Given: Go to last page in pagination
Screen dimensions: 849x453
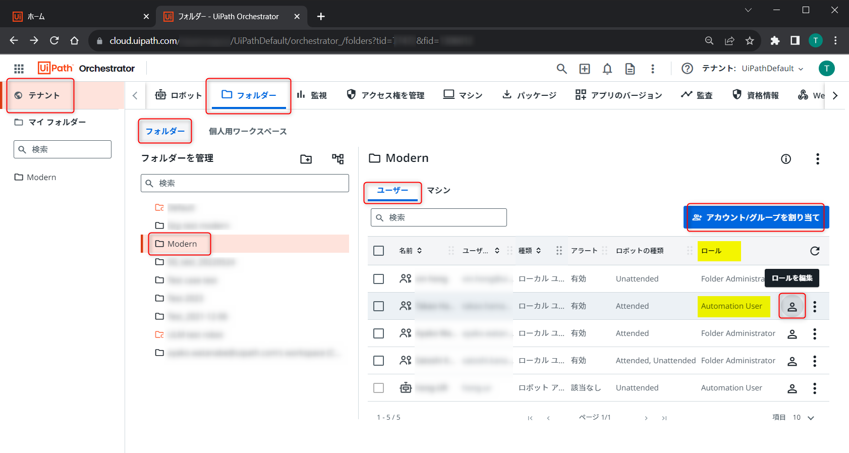Looking at the screenshot, I should 664,418.
